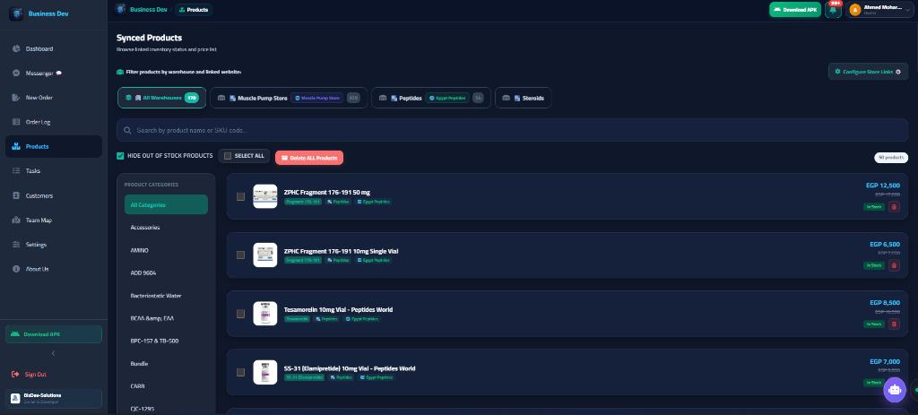Click the sidebar Download APK button

pos(54,334)
